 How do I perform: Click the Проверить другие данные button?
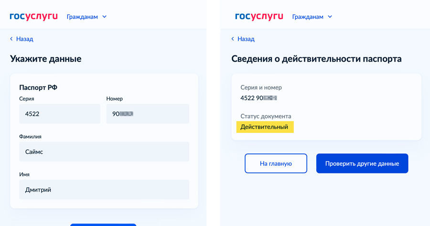click(x=362, y=163)
